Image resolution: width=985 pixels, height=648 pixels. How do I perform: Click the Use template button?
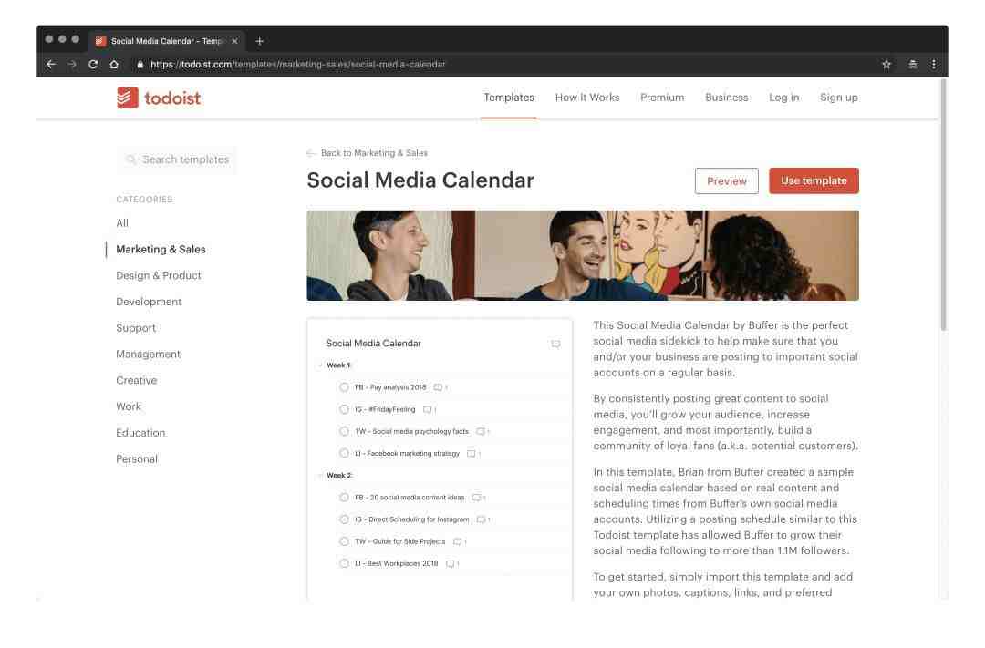pyautogui.click(x=814, y=180)
